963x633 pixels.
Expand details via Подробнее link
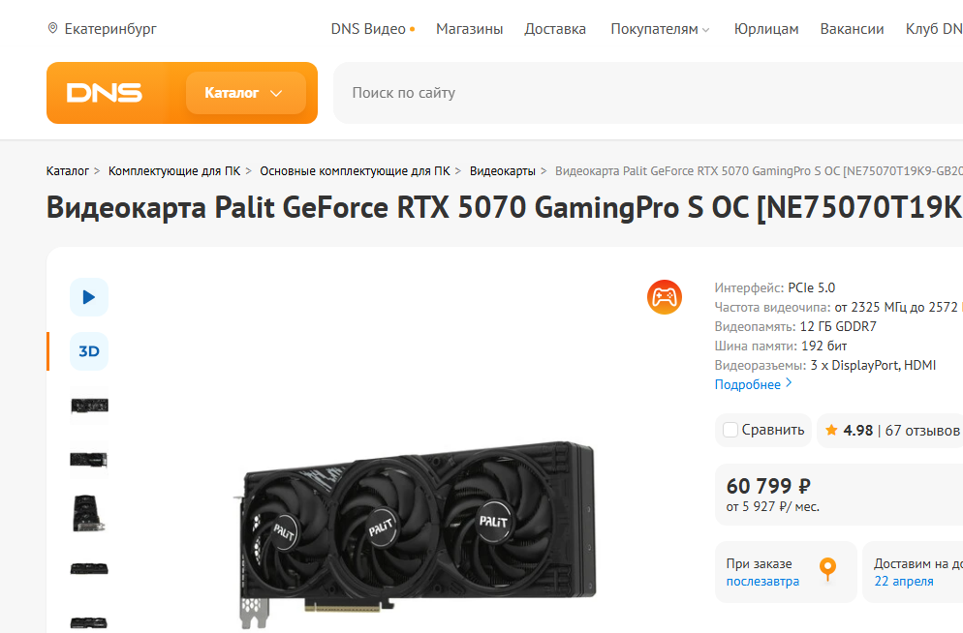tap(754, 384)
